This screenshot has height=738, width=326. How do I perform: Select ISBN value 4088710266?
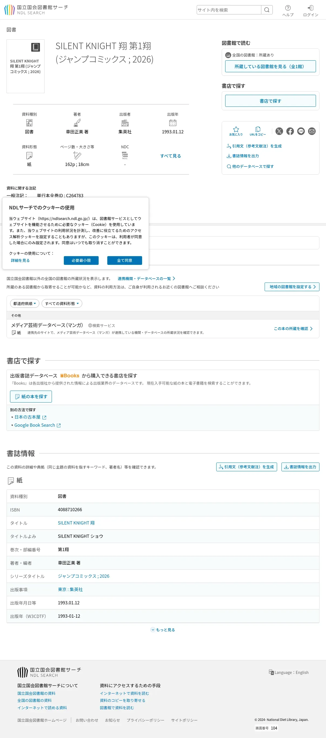coord(70,510)
